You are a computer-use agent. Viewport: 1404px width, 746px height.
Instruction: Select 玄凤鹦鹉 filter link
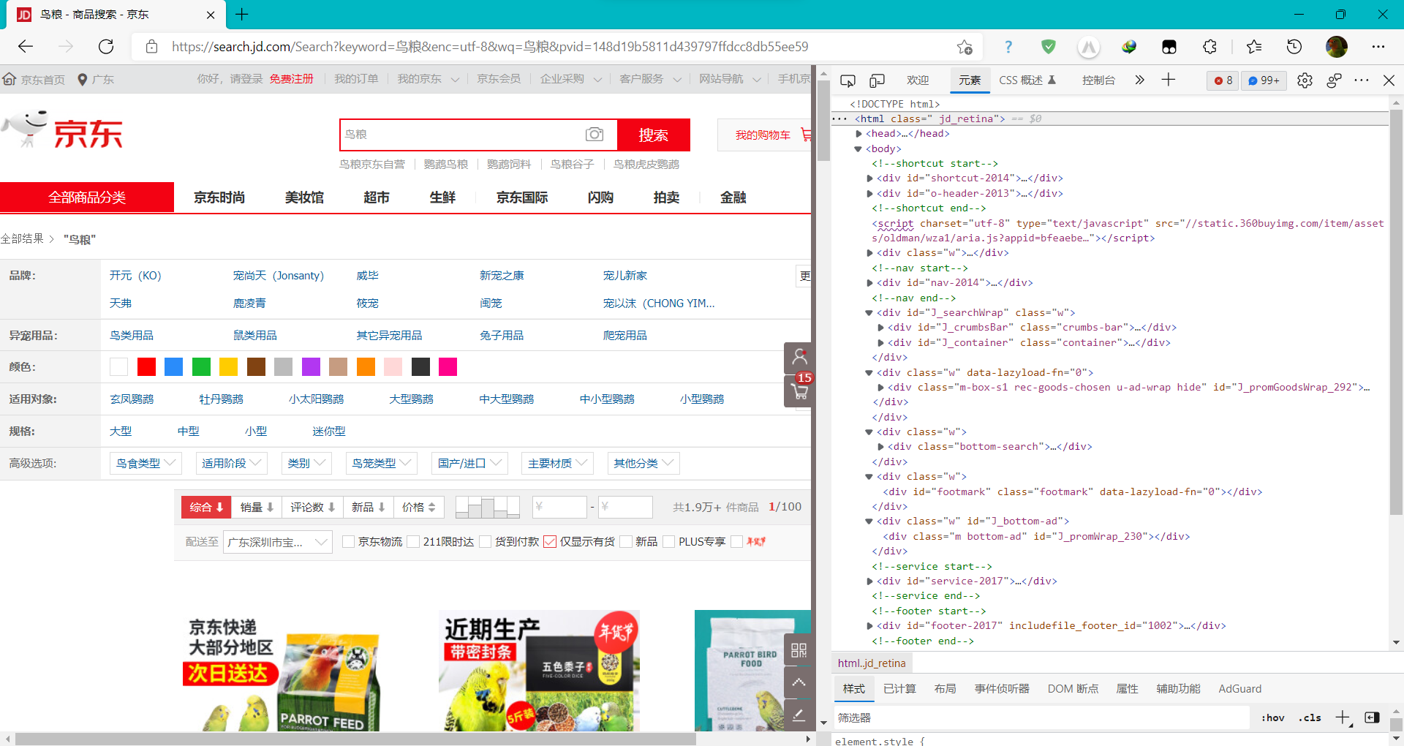(x=132, y=399)
